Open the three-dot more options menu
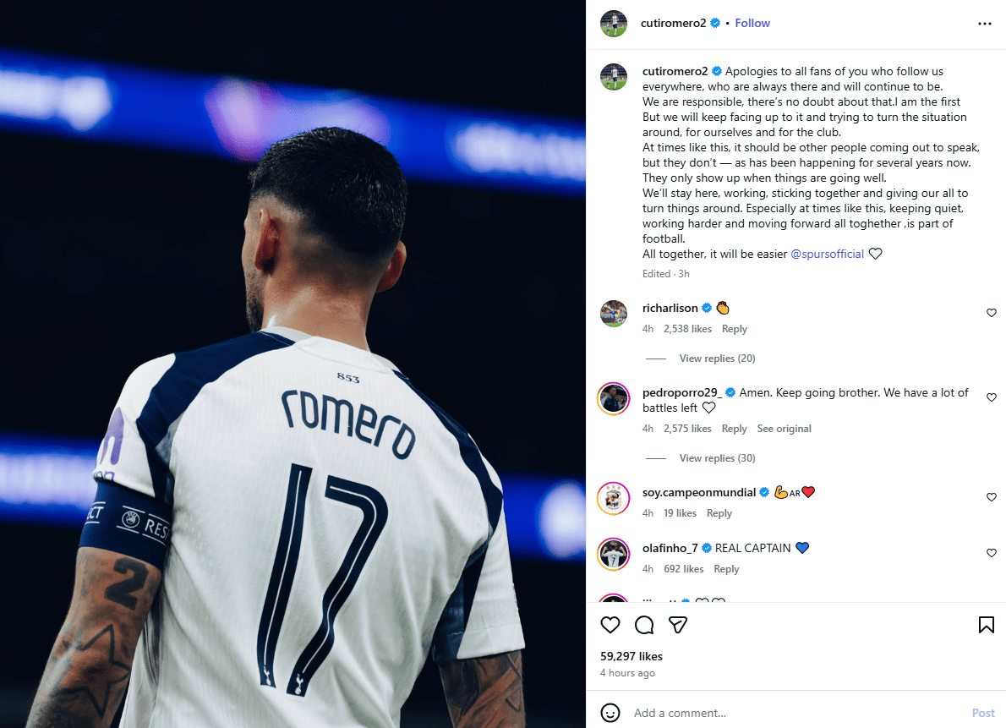 click(985, 24)
